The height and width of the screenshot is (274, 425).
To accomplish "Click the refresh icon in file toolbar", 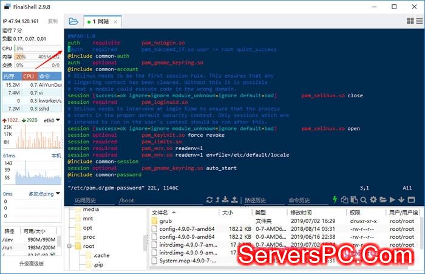I will (210, 200).
